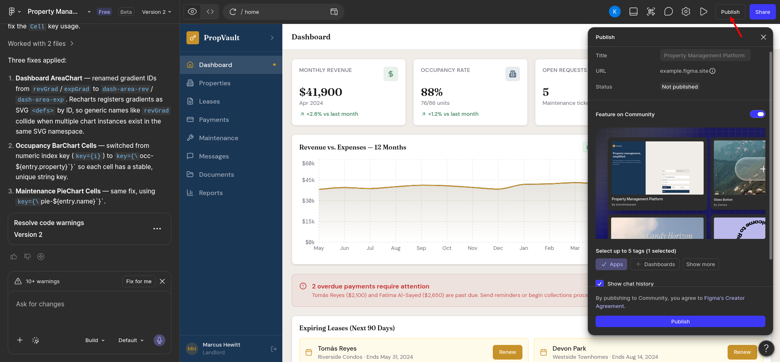Open the project name dropdown arrow

point(89,12)
